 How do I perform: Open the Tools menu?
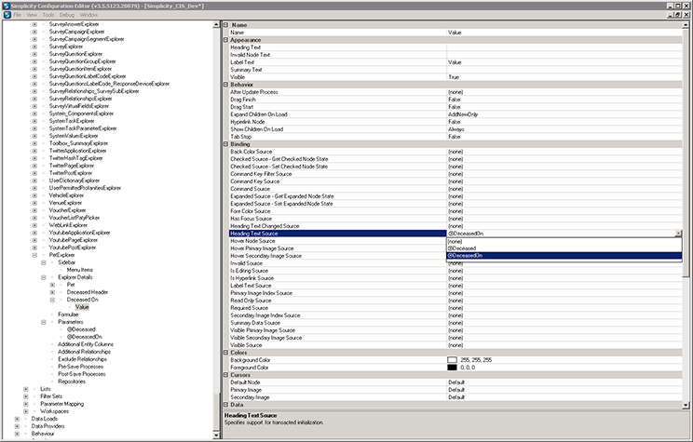click(x=48, y=15)
